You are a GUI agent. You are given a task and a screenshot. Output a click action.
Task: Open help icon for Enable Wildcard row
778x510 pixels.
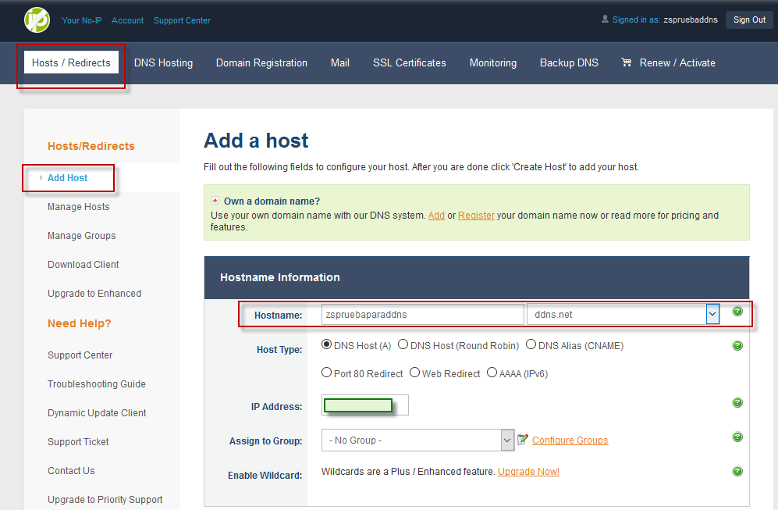point(737,471)
